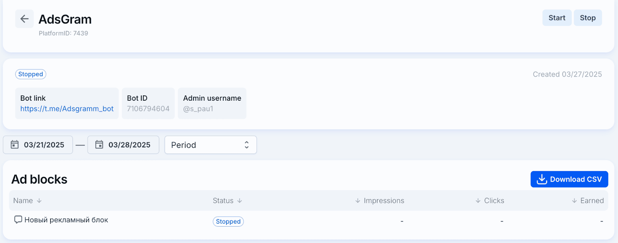Click the Start button
The width and height of the screenshot is (618, 243).
(x=557, y=18)
